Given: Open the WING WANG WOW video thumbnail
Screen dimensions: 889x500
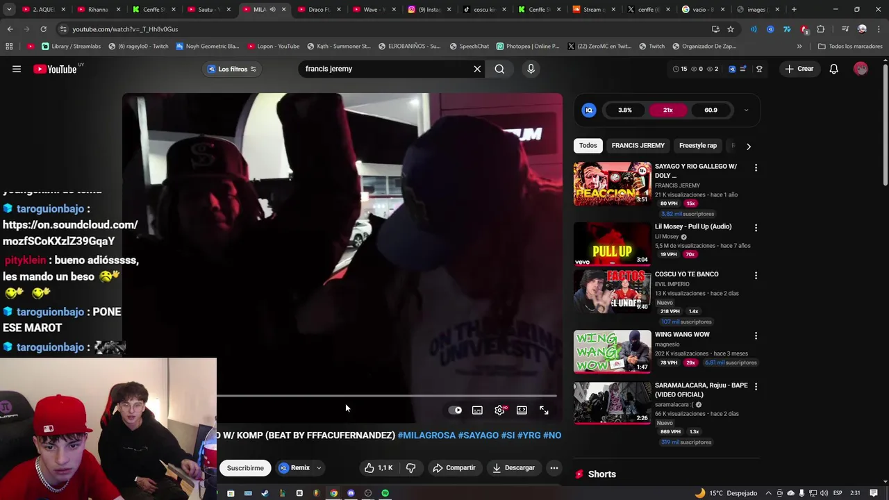Looking at the screenshot, I should [612, 351].
